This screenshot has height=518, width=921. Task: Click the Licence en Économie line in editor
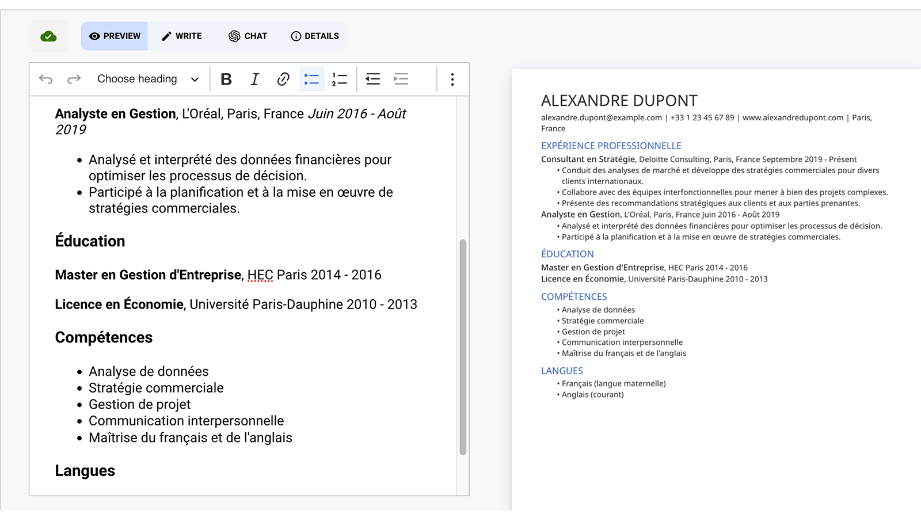(x=236, y=304)
